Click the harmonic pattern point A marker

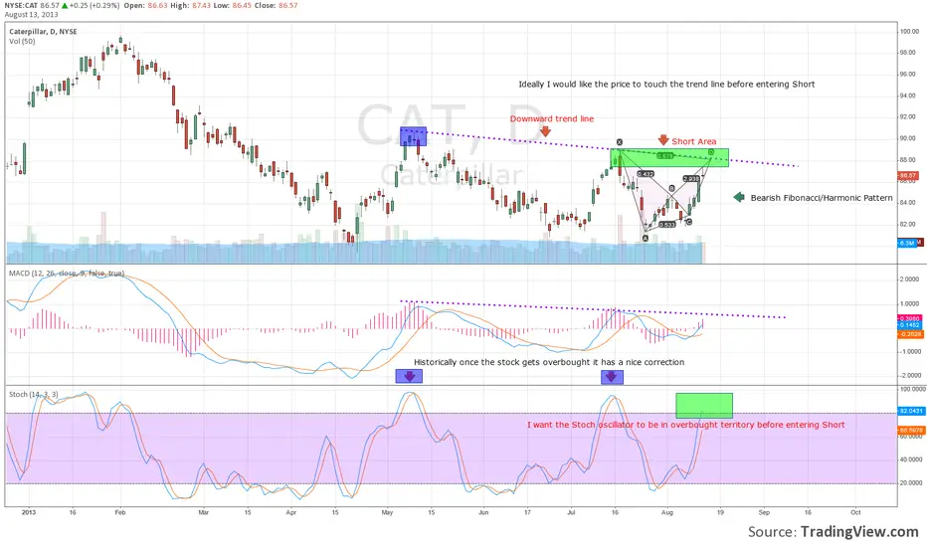(645, 238)
